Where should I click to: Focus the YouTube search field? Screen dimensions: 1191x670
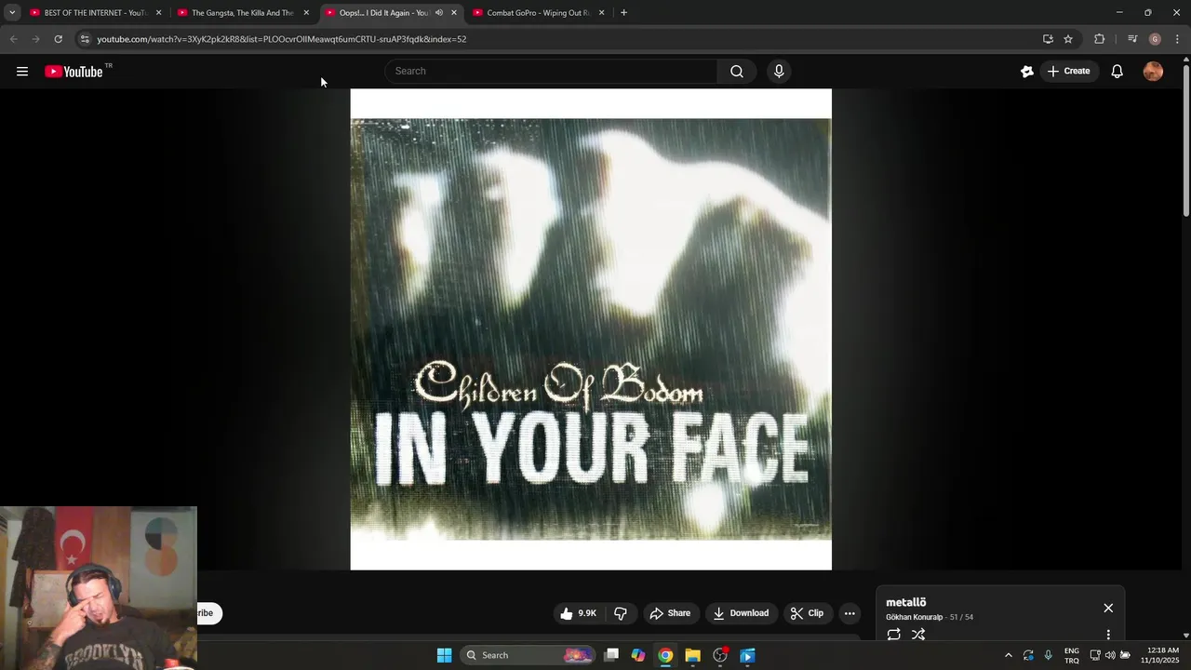[x=551, y=72]
